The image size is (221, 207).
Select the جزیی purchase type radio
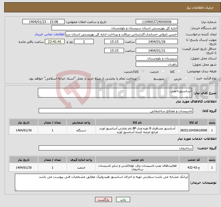tap(186, 78)
